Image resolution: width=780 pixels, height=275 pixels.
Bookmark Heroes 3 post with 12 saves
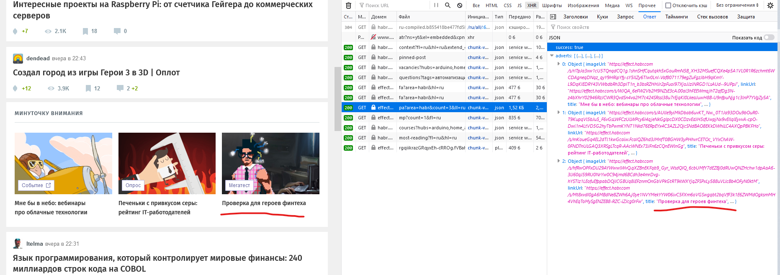pos(88,88)
